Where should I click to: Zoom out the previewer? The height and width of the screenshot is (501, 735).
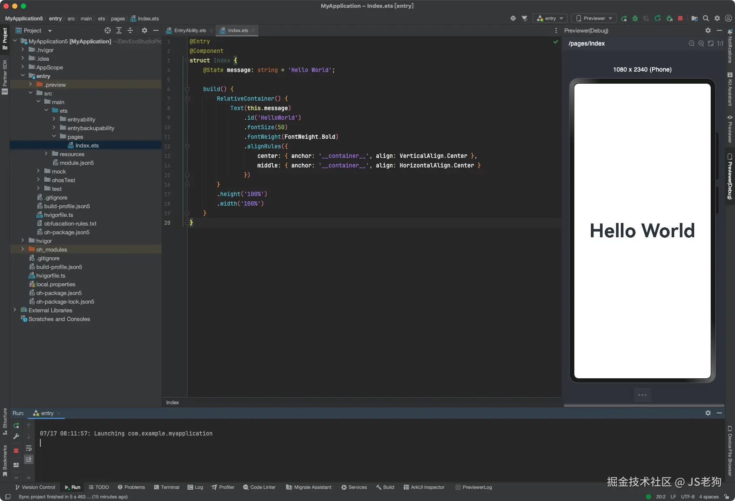click(x=692, y=43)
